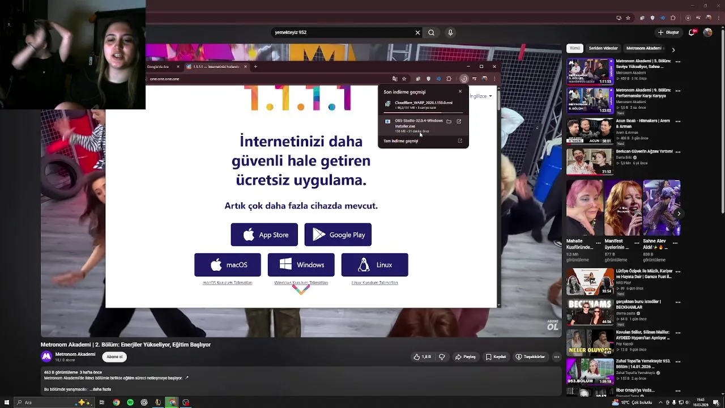The height and width of the screenshot is (408, 725).
Task: Open the İngilizce language dropdown
Action: click(x=480, y=96)
